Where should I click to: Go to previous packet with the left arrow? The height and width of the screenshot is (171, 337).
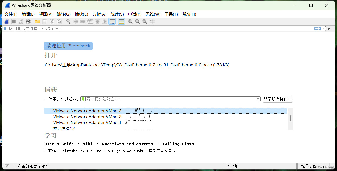pyautogui.click(x=76, y=21)
